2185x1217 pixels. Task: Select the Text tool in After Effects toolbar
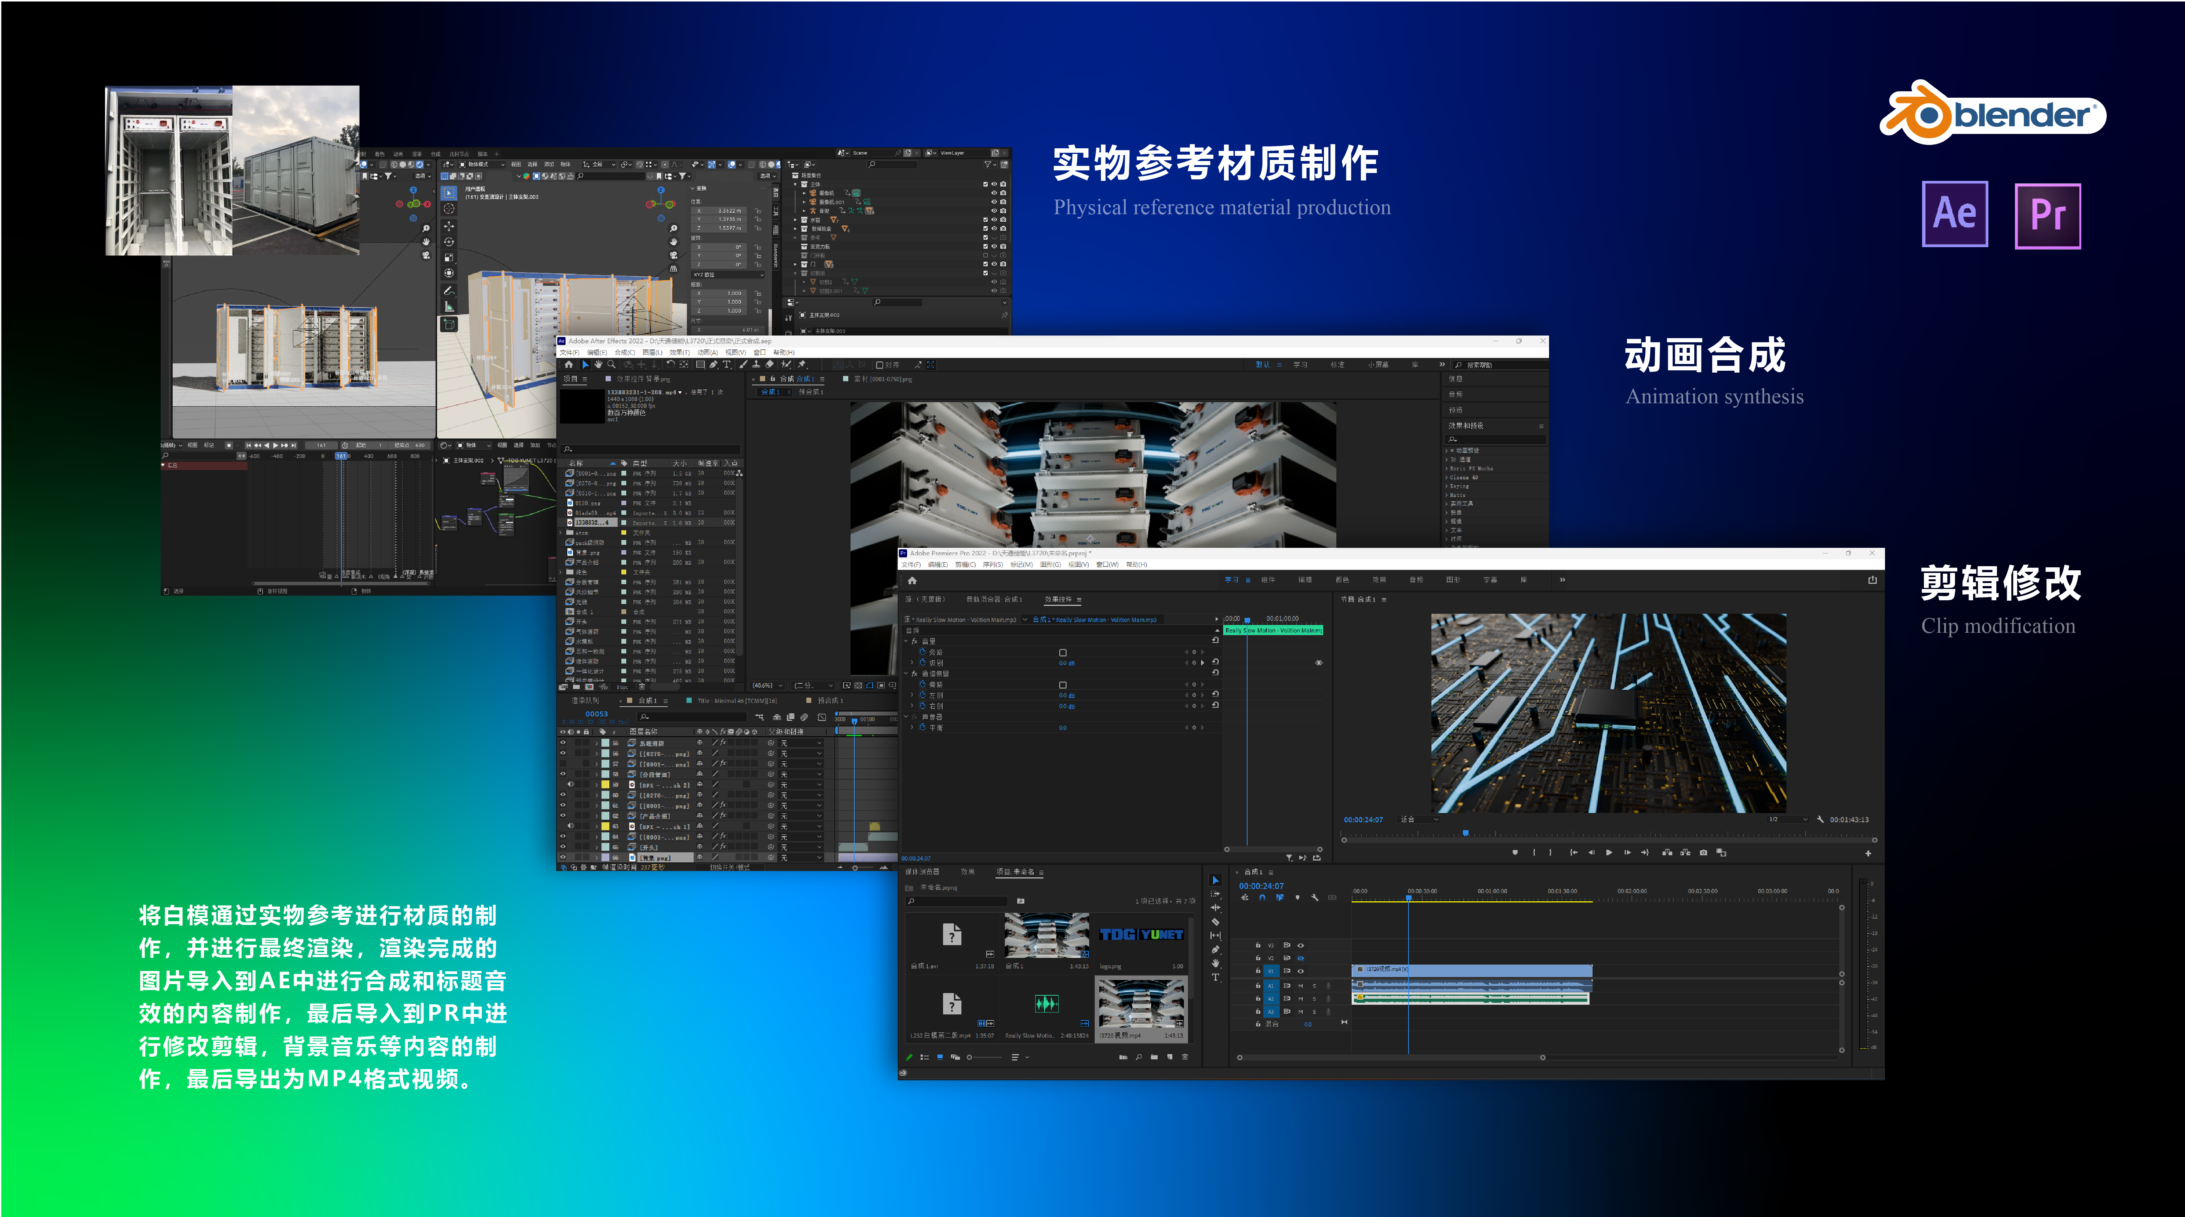[x=726, y=365]
